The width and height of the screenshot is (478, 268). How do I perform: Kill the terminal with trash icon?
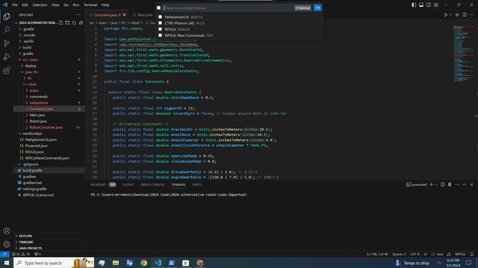pyautogui.click(x=450, y=185)
